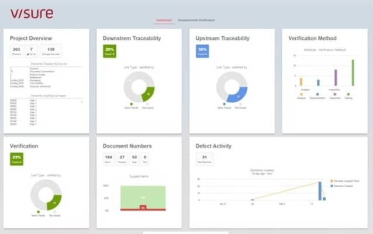
Task: Click the grey segment of the Downstream donut
Action: pyautogui.click(x=130, y=82)
